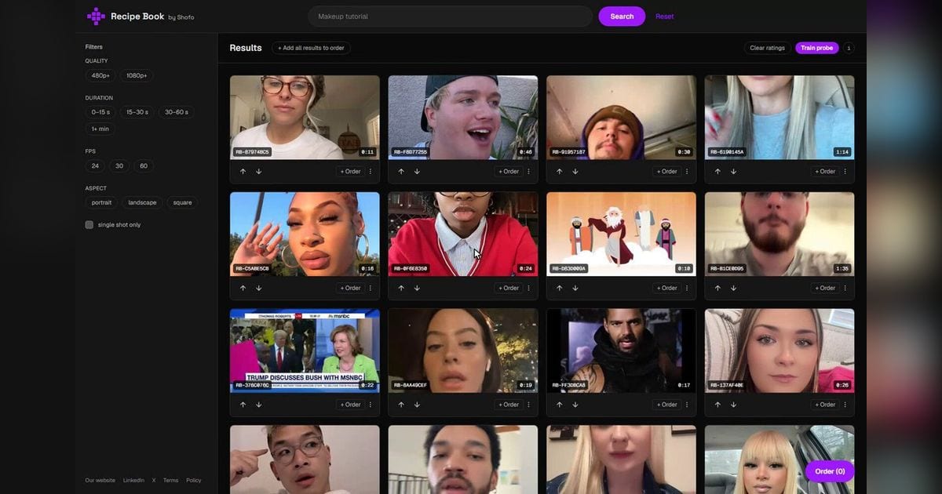Click Add all results to order
The height and width of the screenshot is (494, 942).
311,48
